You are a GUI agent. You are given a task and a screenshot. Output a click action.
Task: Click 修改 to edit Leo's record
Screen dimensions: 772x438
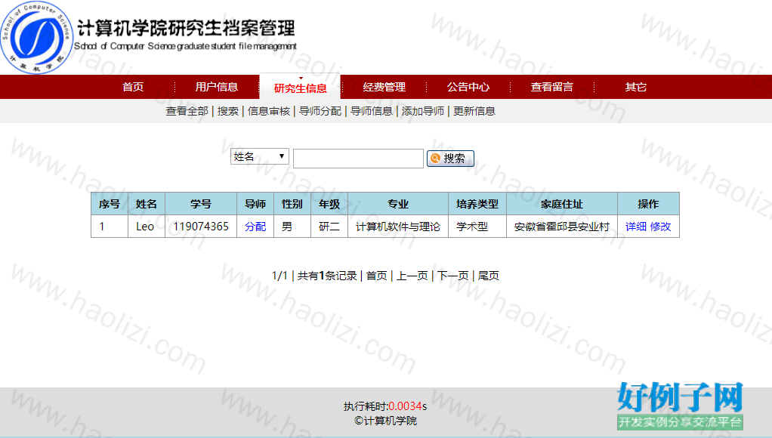pos(660,227)
